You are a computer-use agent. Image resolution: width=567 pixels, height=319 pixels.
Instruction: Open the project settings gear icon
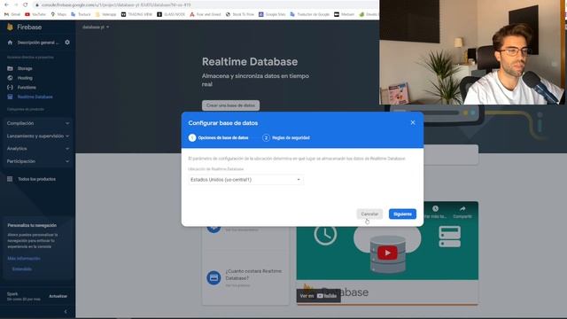coord(67,43)
